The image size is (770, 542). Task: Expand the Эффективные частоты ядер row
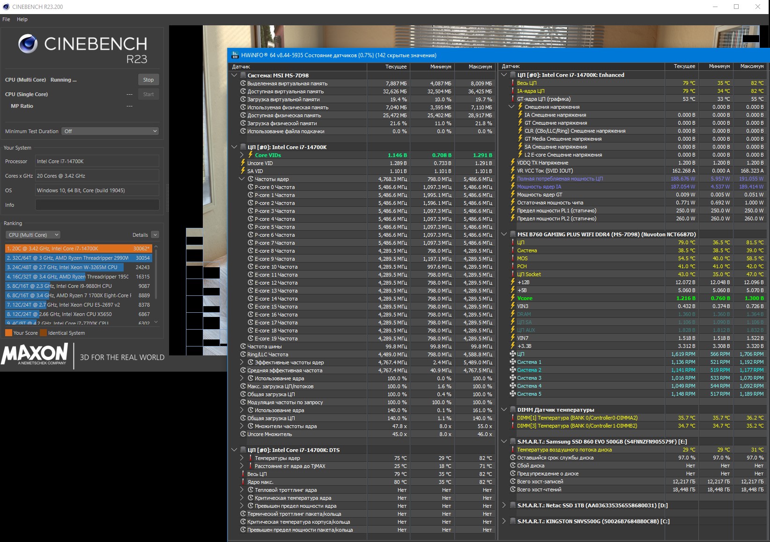242,362
